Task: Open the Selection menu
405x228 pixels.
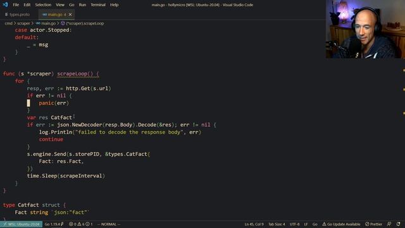Action: tap(43, 4)
